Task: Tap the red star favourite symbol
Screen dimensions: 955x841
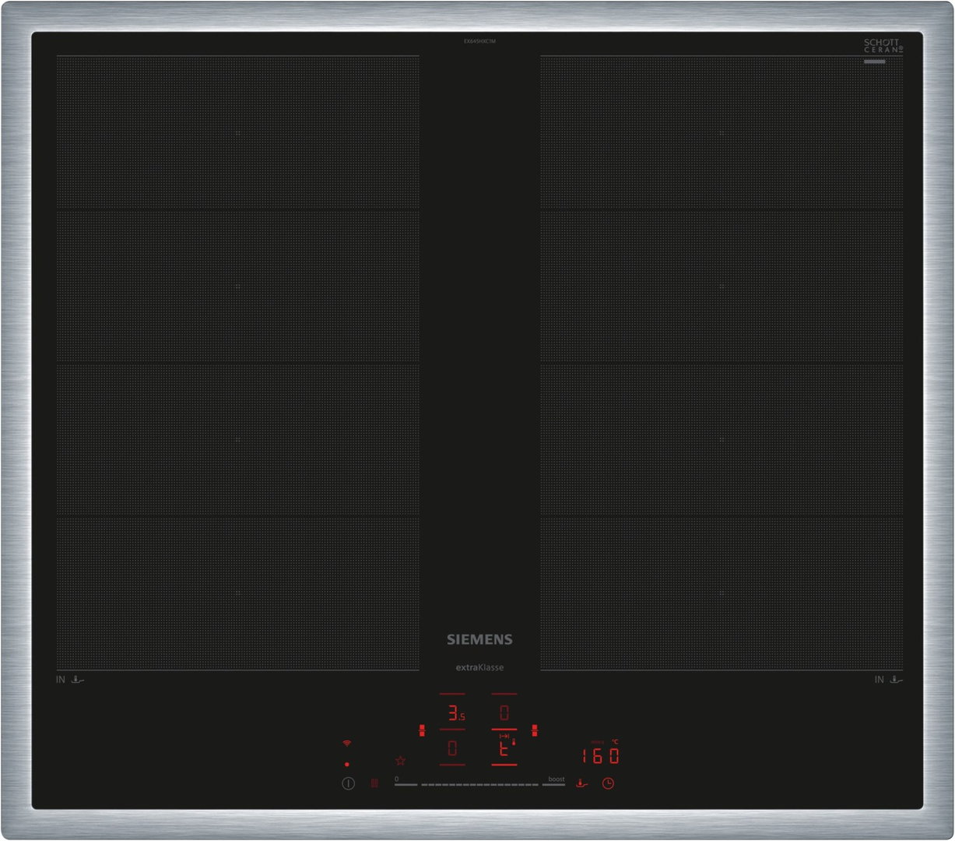Action: point(400,760)
